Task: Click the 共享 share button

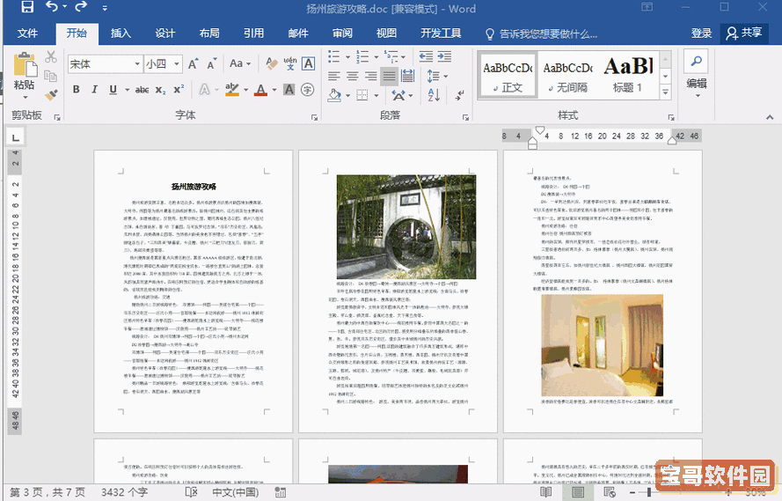Action: point(744,33)
